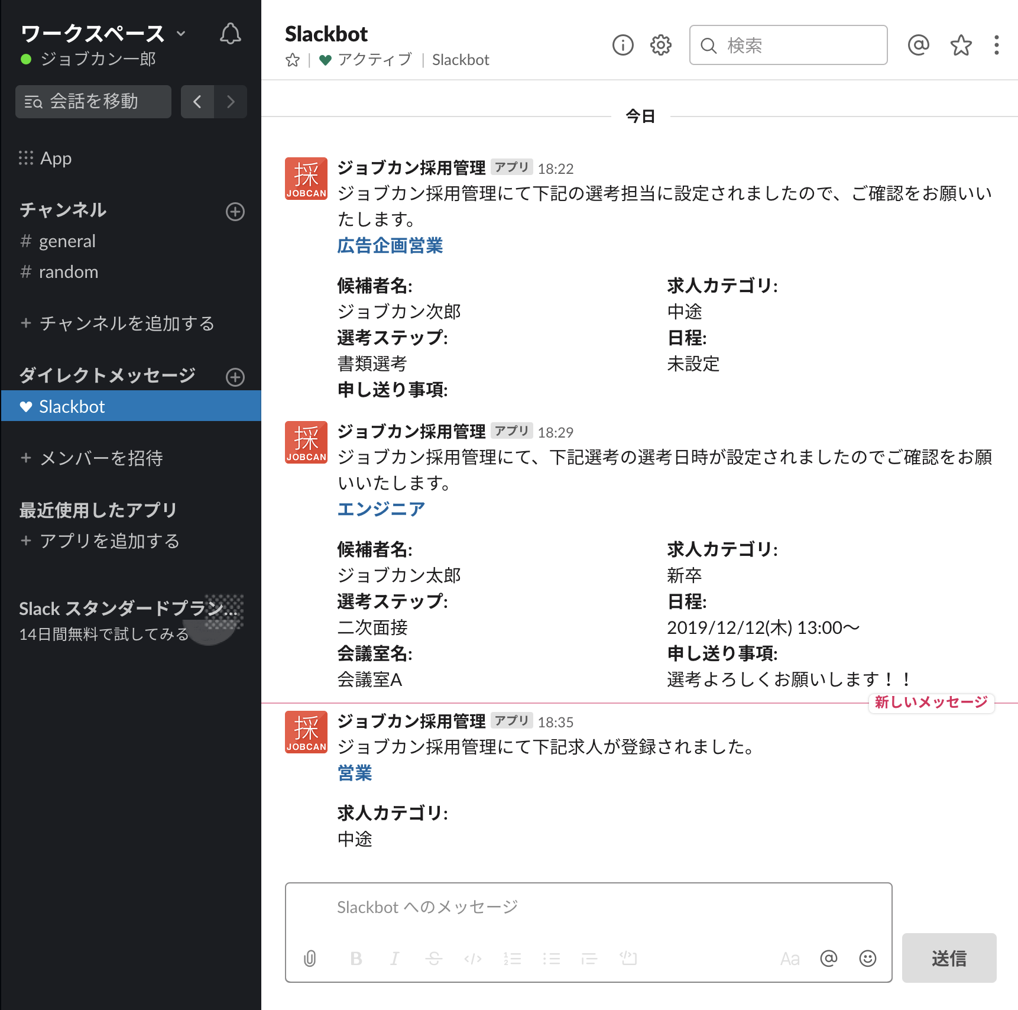Open the 会話を移動 quick switcher
1018x1010 pixels.
(93, 102)
